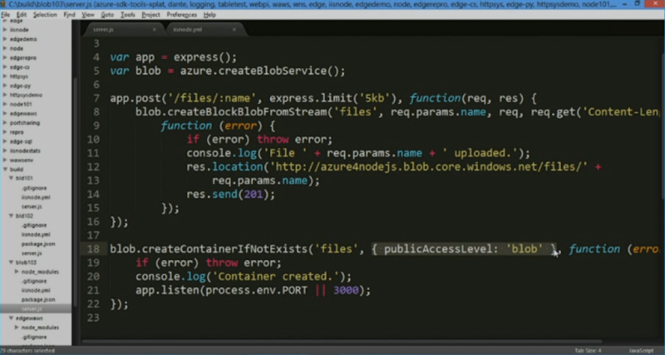
Task: Open server.js inside the bld101 folder
Action: [32, 206]
